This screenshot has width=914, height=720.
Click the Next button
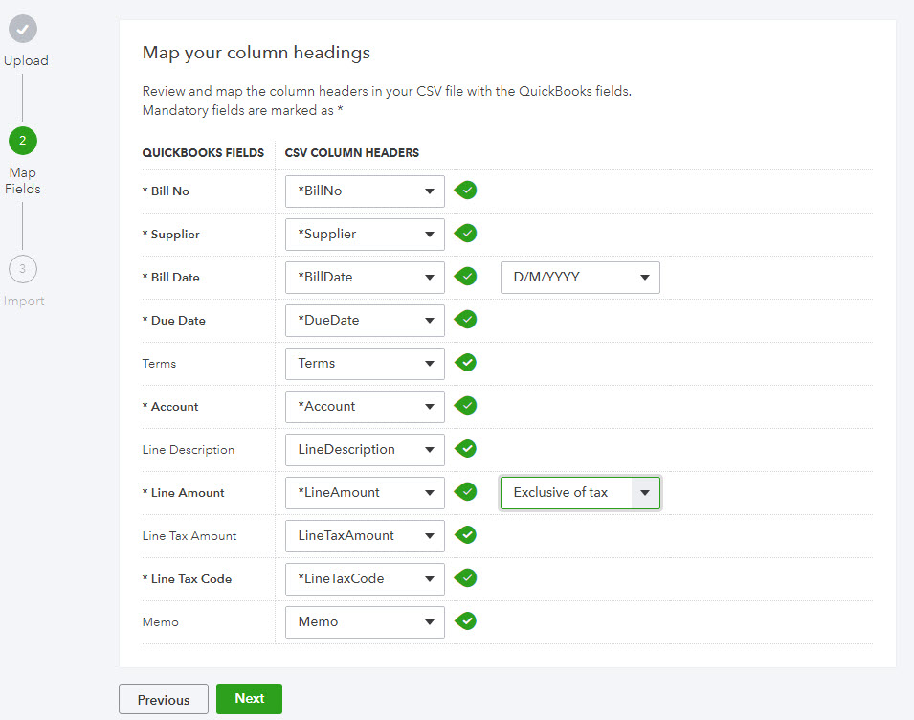pos(249,699)
